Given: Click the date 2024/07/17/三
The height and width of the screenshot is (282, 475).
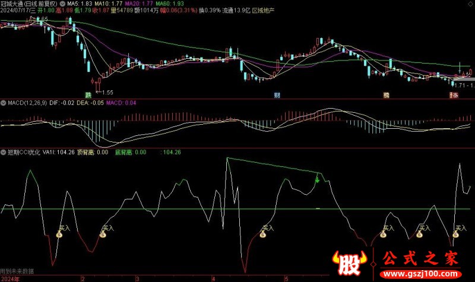Looking at the screenshot, I should 18,11.
